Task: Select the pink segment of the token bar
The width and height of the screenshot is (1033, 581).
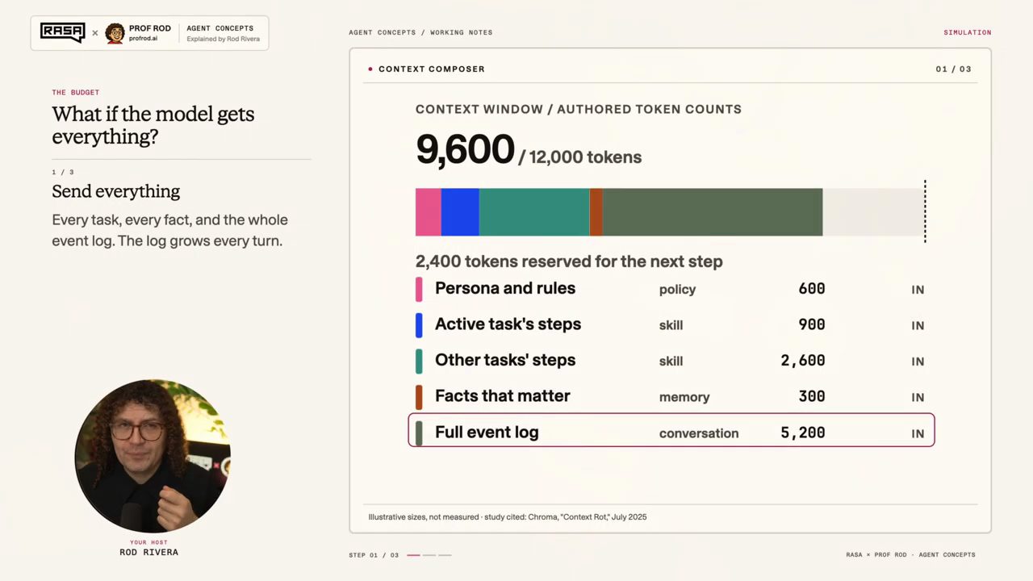Action: pos(429,212)
